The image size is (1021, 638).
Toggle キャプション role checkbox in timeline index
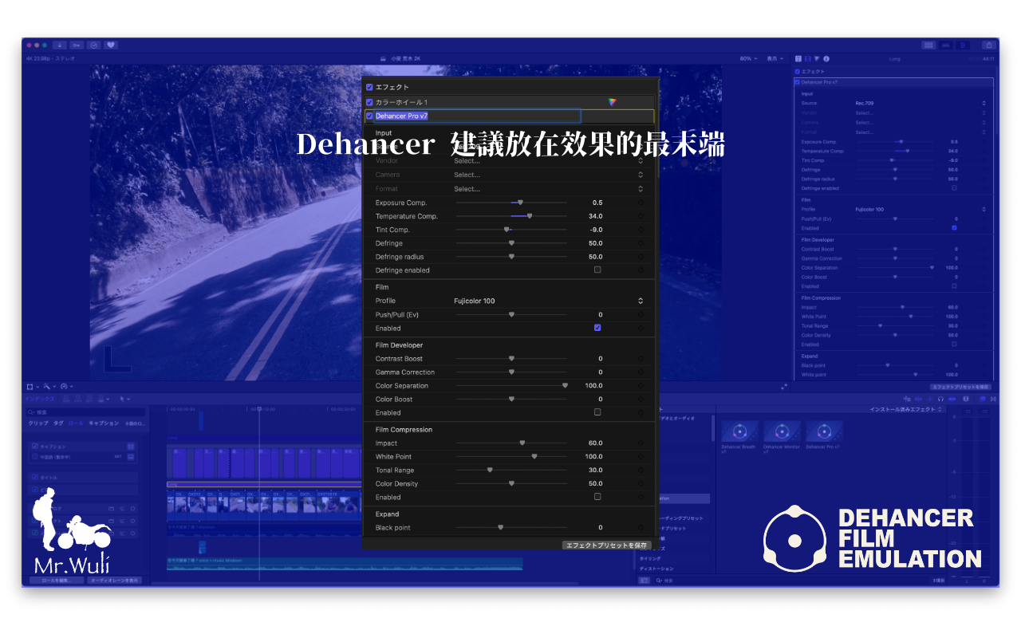pyautogui.click(x=34, y=447)
